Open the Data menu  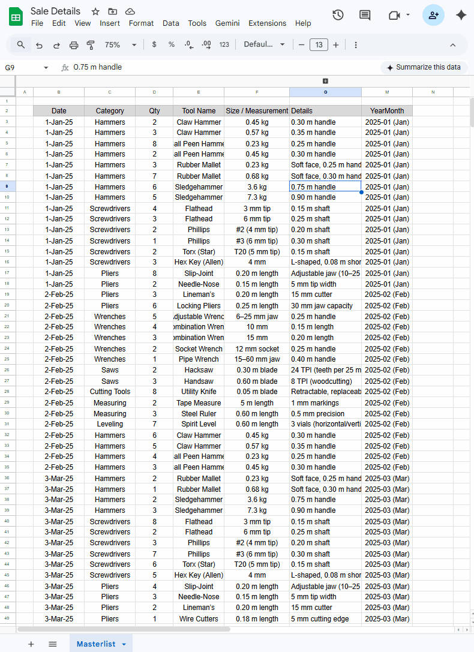click(x=170, y=23)
